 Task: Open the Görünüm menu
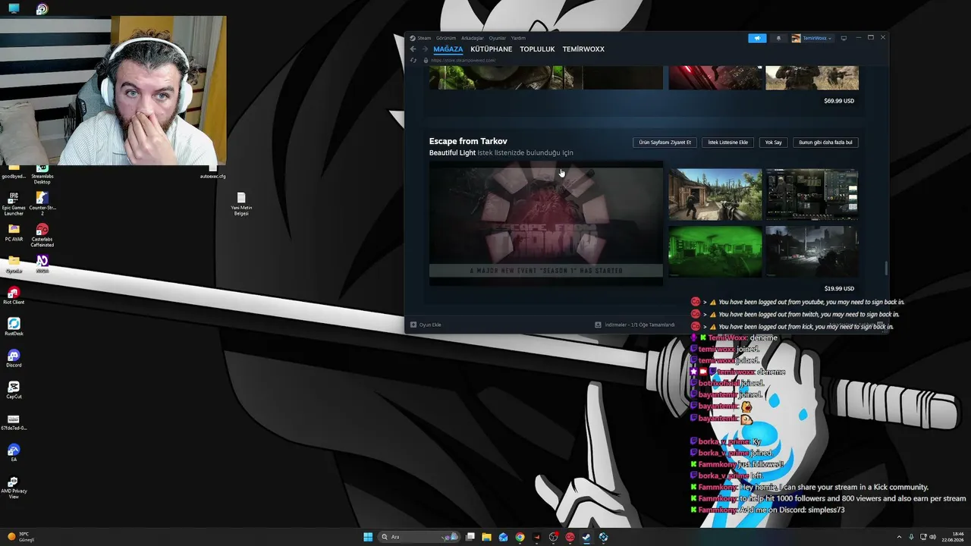click(446, 38)
